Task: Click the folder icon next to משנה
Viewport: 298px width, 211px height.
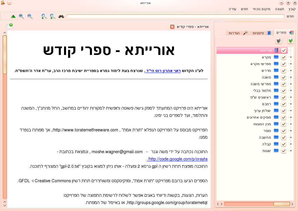Action: tap(276, 77)
